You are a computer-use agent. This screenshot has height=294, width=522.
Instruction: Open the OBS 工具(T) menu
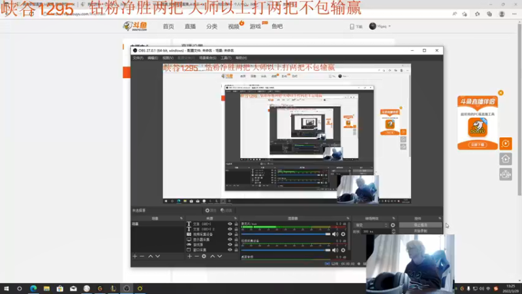point(226,58)
